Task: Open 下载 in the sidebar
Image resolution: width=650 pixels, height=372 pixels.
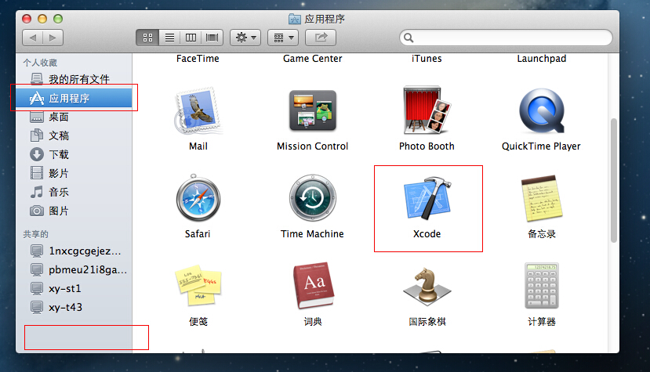Action: pos(74,154)
